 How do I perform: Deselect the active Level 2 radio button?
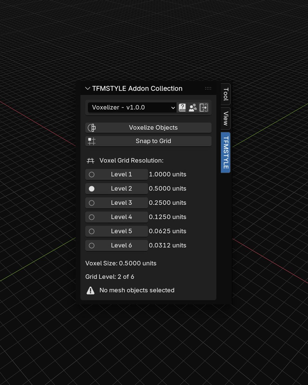(92, 189)
